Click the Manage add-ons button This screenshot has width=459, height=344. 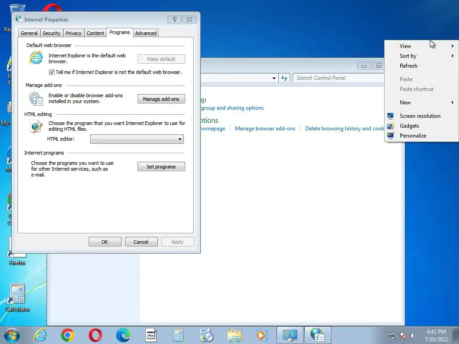tap(161, 99)
